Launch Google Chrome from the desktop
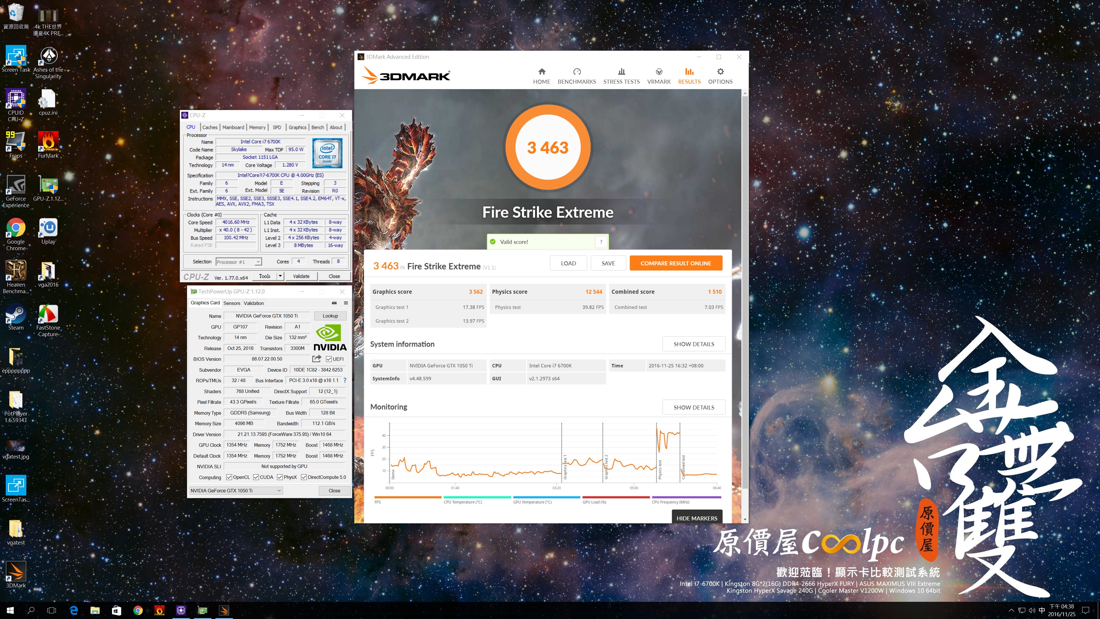Viewport: 1100px width, 619px height. coord(16,234)
